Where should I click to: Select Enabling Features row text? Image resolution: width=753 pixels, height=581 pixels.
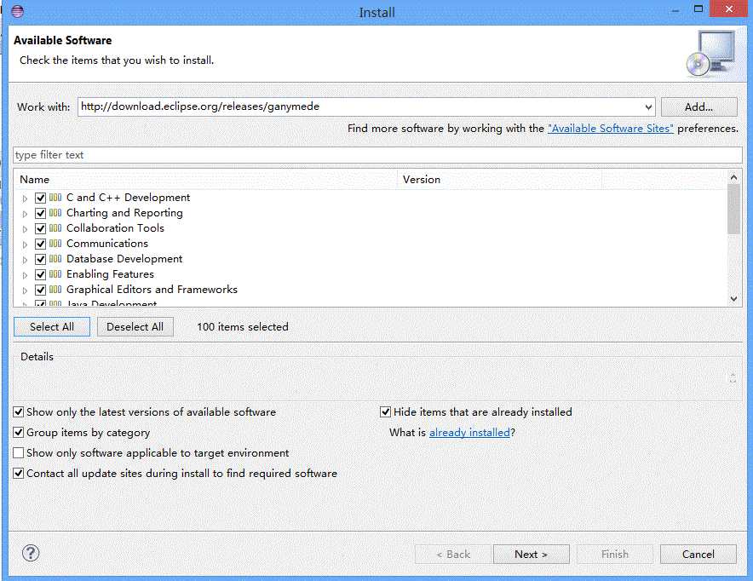110,274
